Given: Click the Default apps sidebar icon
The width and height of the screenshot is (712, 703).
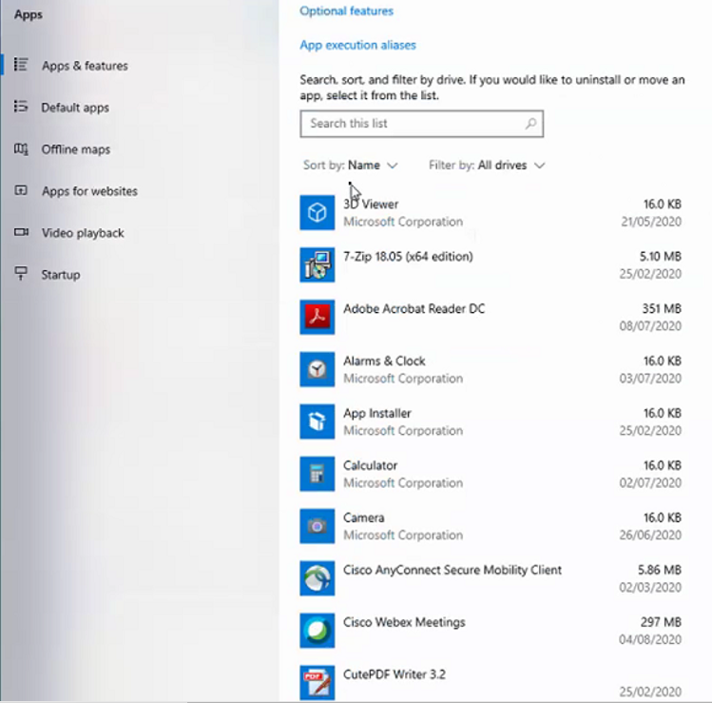Looking at the screenshot, I should 21,107.
